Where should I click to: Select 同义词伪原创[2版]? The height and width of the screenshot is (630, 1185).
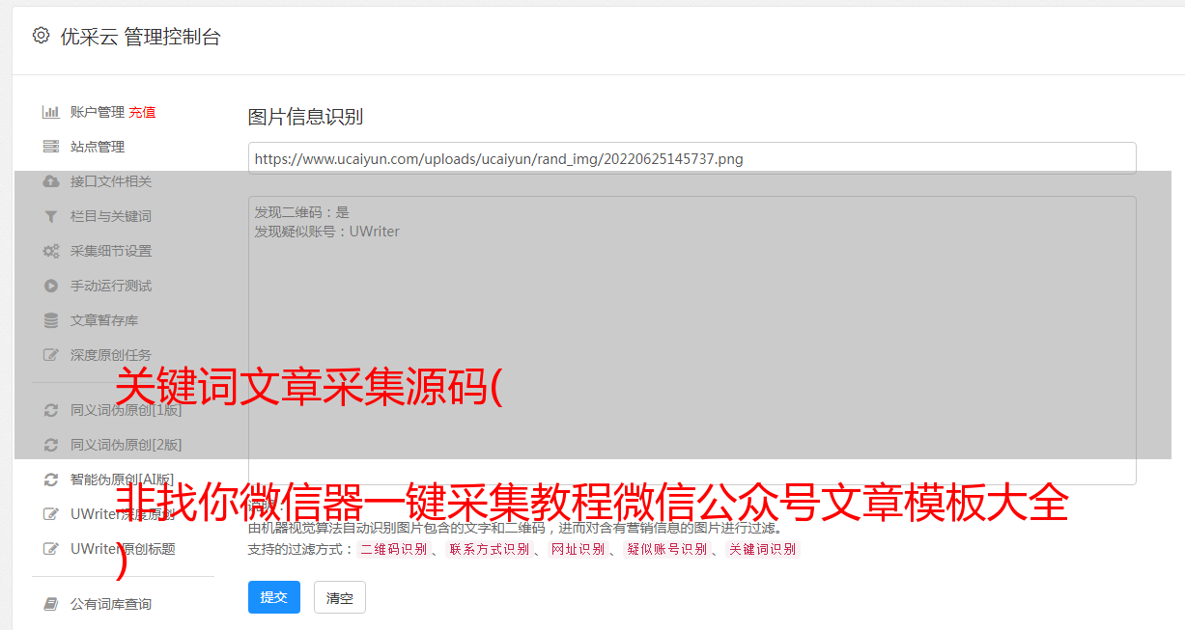pos(126,445)
